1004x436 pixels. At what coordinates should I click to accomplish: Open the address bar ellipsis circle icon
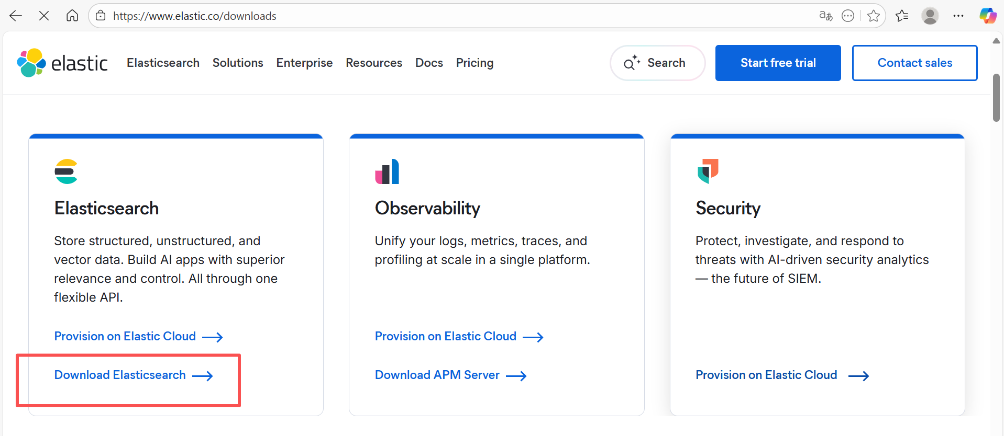848,16
